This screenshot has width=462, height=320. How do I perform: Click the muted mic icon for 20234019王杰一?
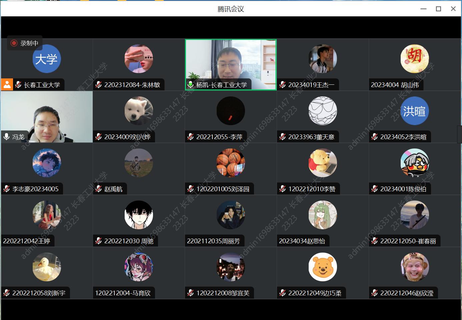(x=283, y=85)
